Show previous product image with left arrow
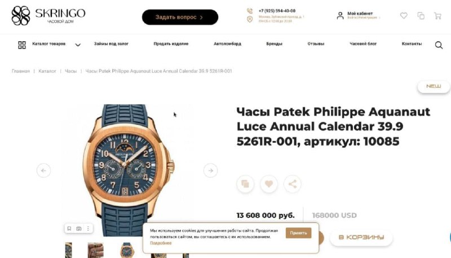 click(x=43, y=170)
